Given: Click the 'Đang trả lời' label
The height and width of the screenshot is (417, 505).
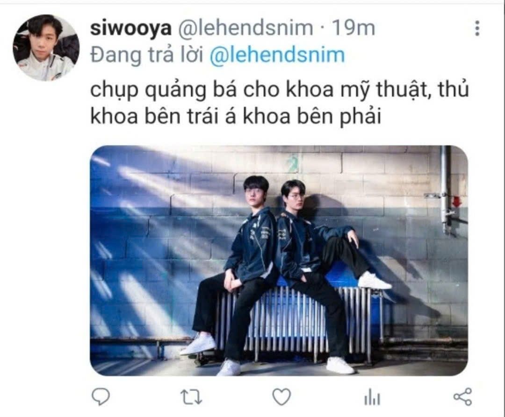Looking at the screenshot, I should 147,55.
